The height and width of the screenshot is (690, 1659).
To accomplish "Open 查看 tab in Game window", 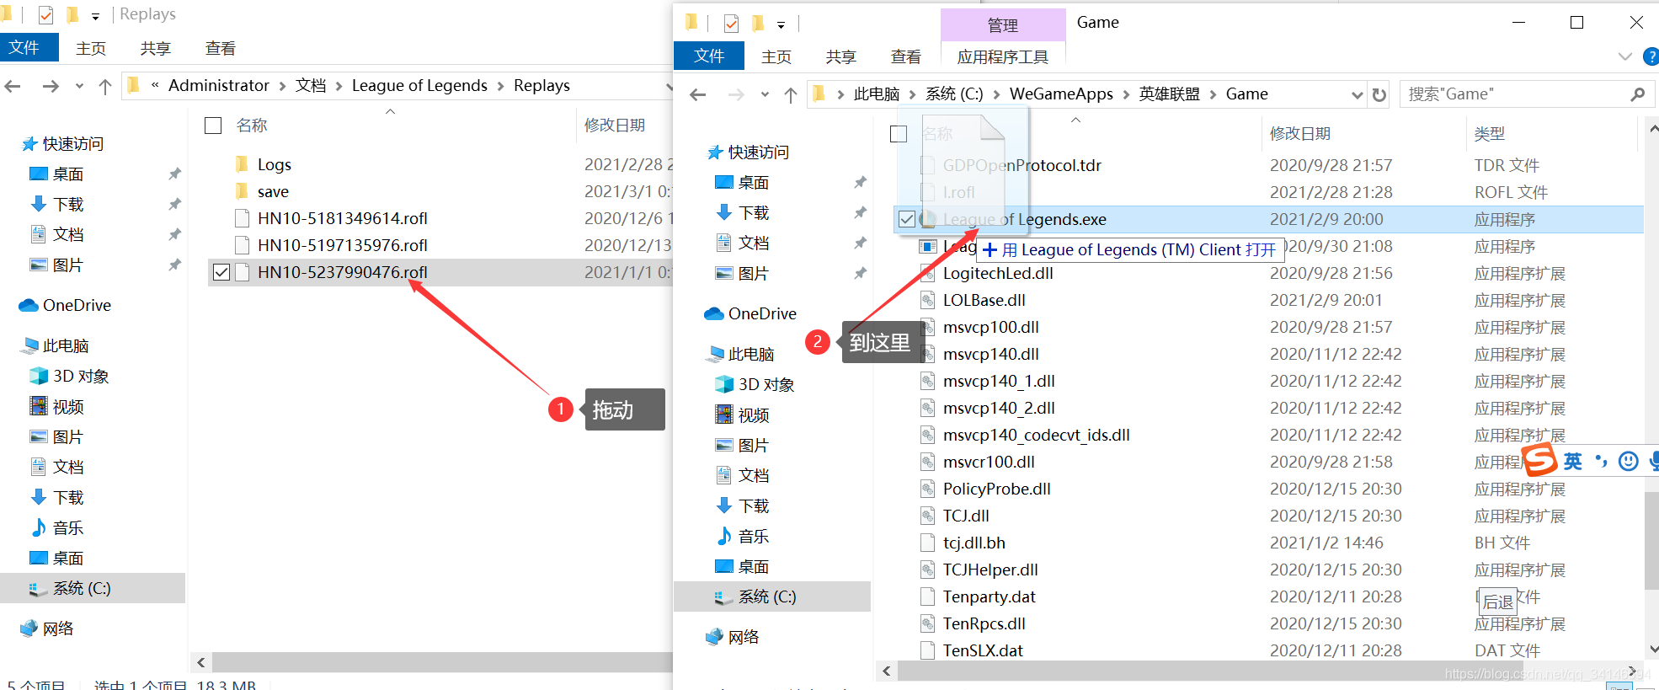I will [x=906, y=56].
